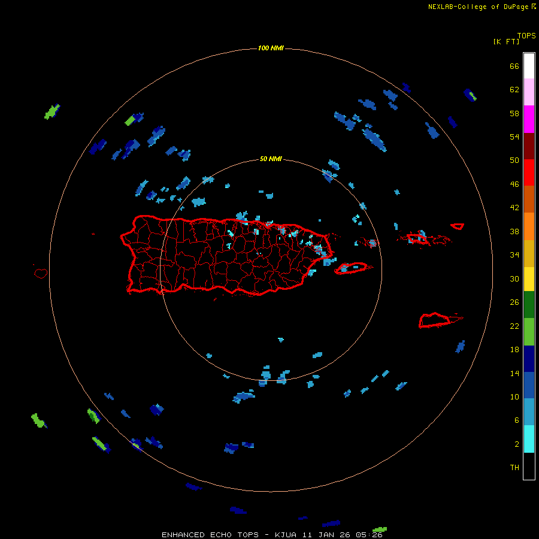Click the St. Croix island outline in southeast
This screenshot has height=539, width=539.
point(440,320)
